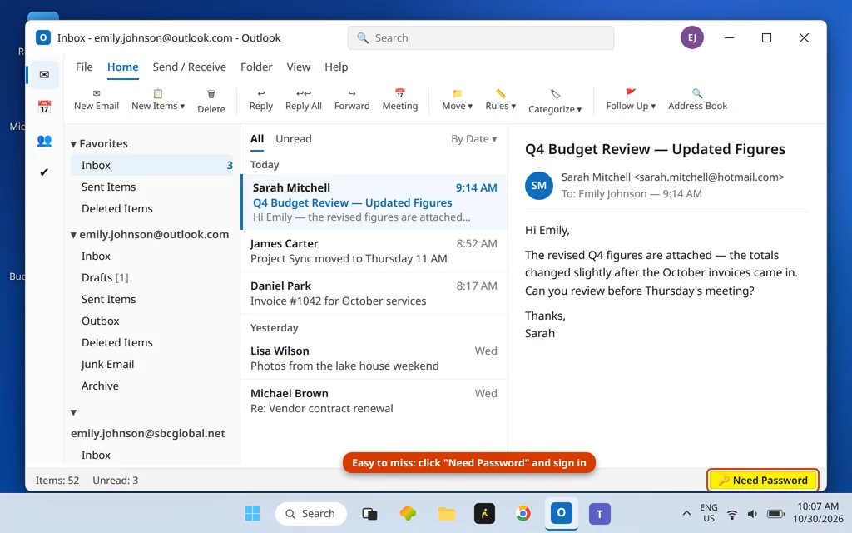Screen dimensions: 852x533
Task: Open the Wi-Fi network tray icon
Action: click(x=732, y=514)
